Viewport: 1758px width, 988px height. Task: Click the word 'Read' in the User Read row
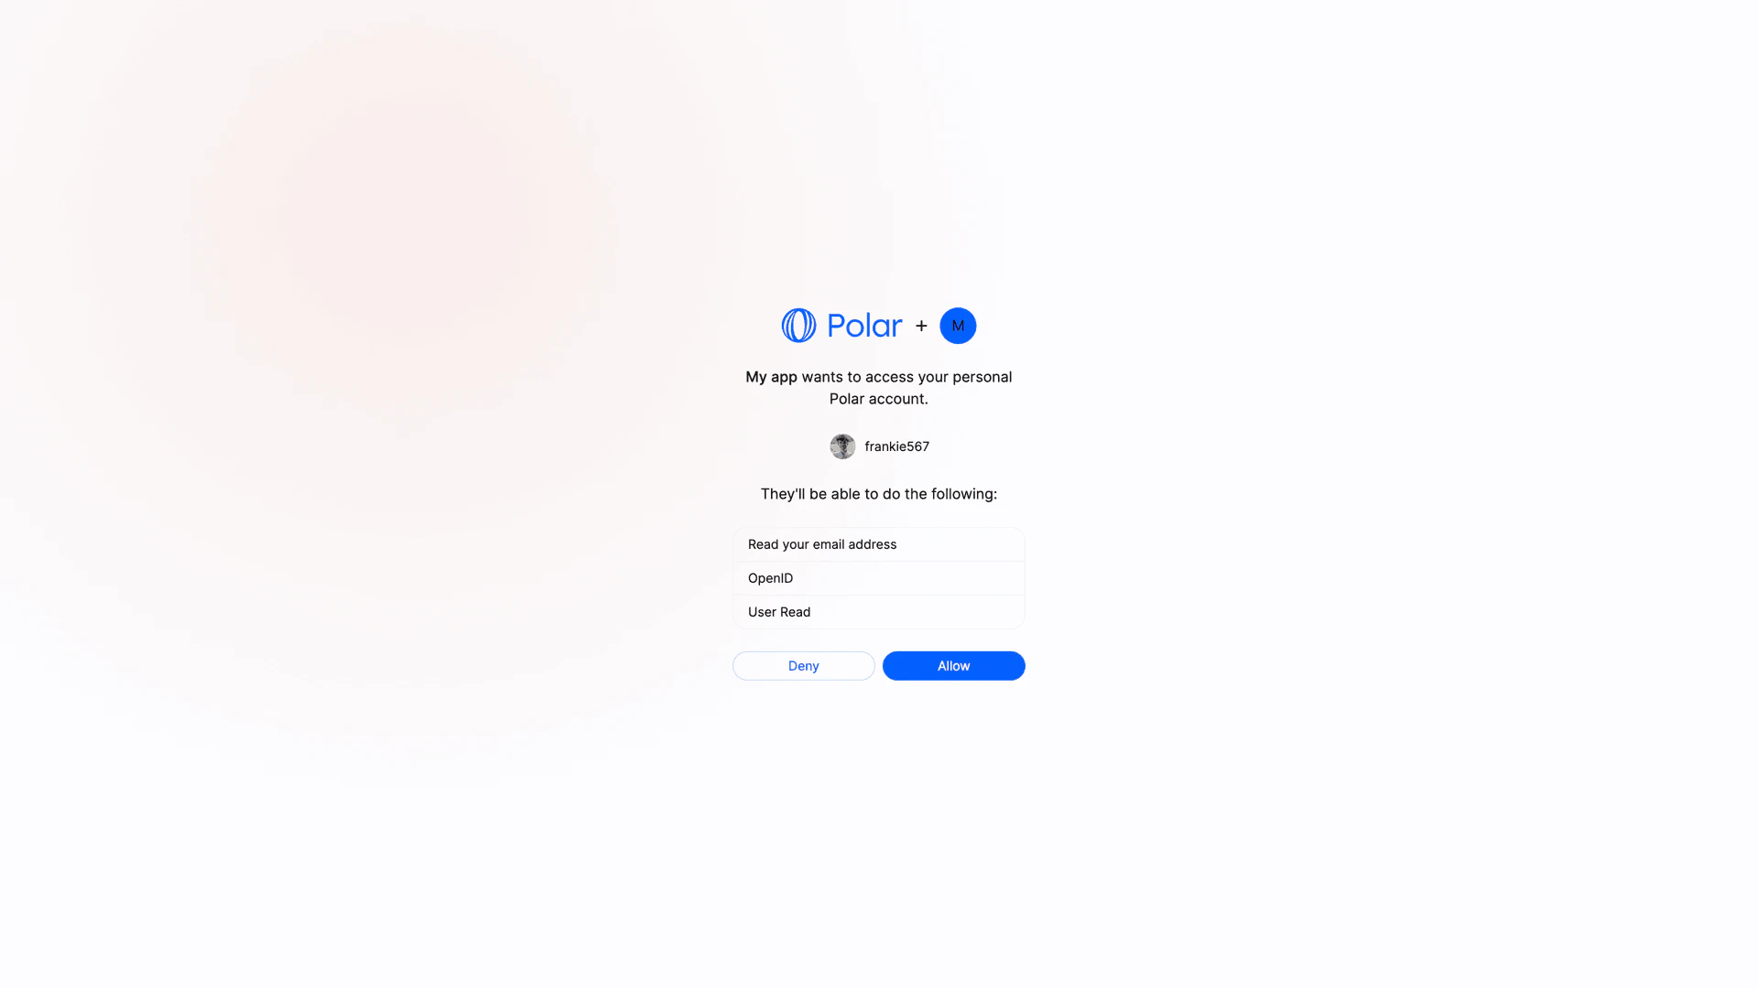tap(795, 612)
